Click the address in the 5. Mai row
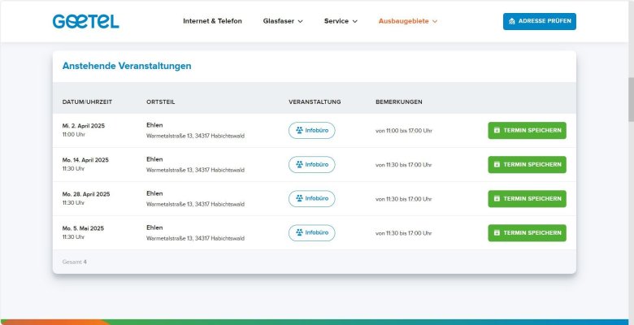The image size is (634, 325). click(195, 239)
